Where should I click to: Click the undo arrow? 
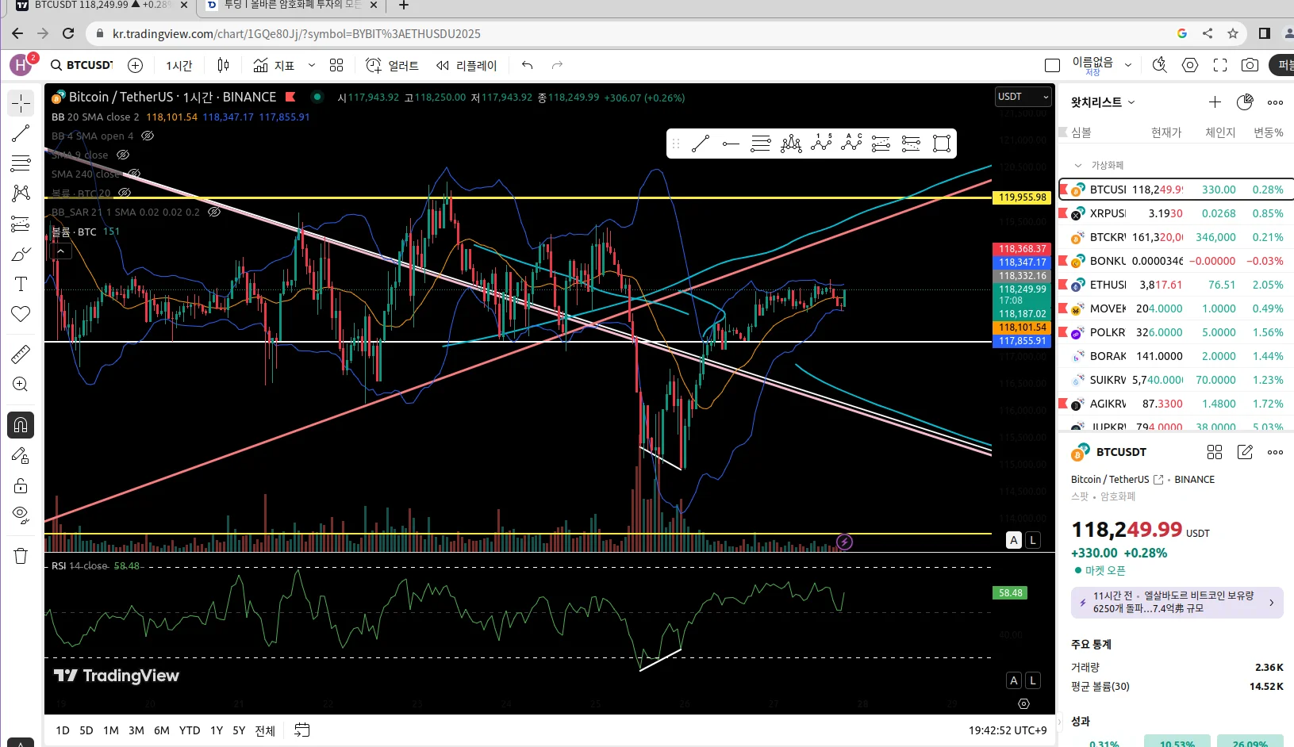click(x=528, y=65)
